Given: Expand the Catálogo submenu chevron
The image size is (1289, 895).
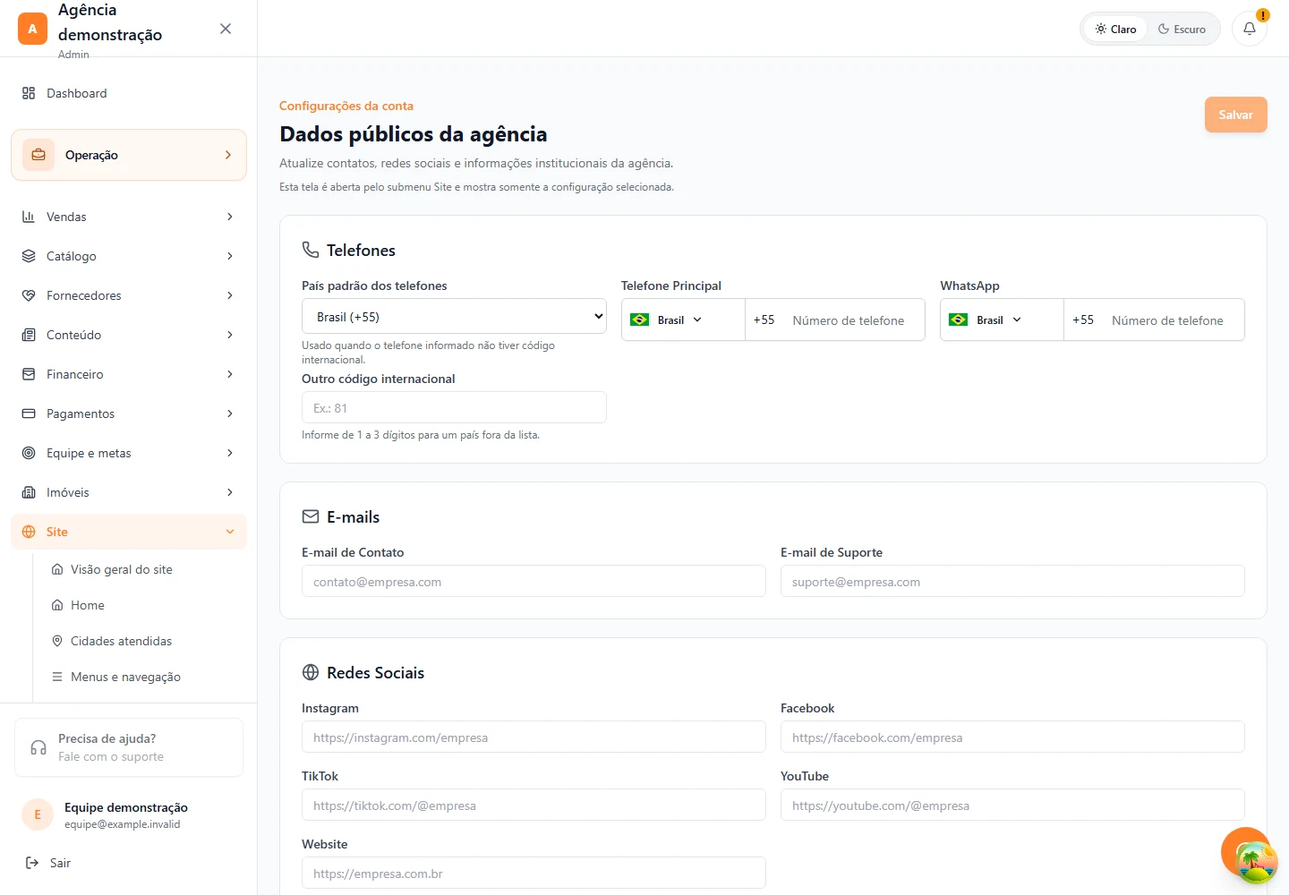Looking at the screenshot, I should (230, 256).
